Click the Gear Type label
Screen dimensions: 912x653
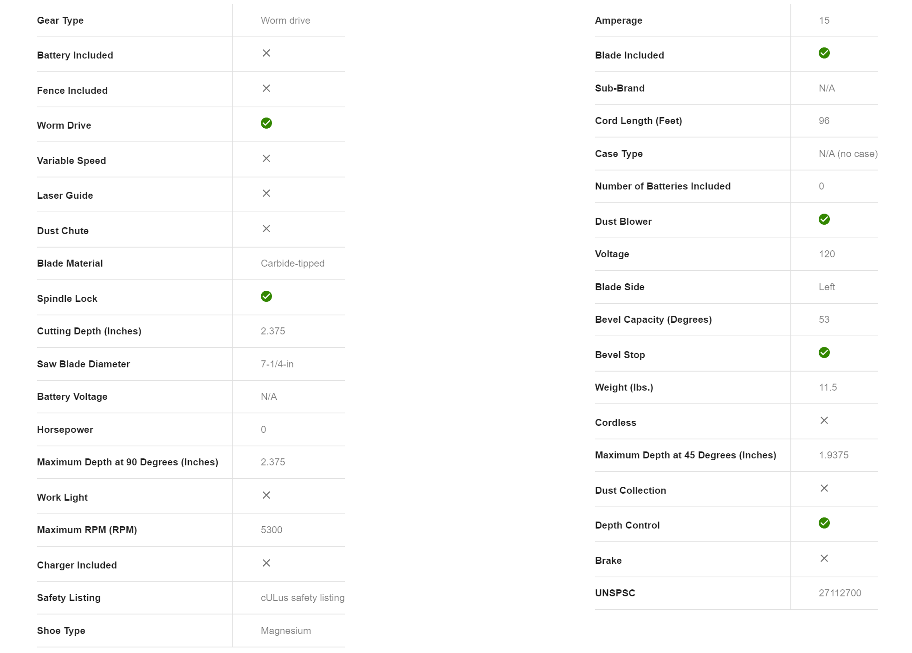[x=60, y=20]
